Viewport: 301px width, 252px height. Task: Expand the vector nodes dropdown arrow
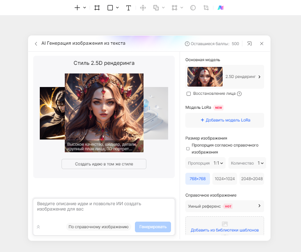click(182, 8)
